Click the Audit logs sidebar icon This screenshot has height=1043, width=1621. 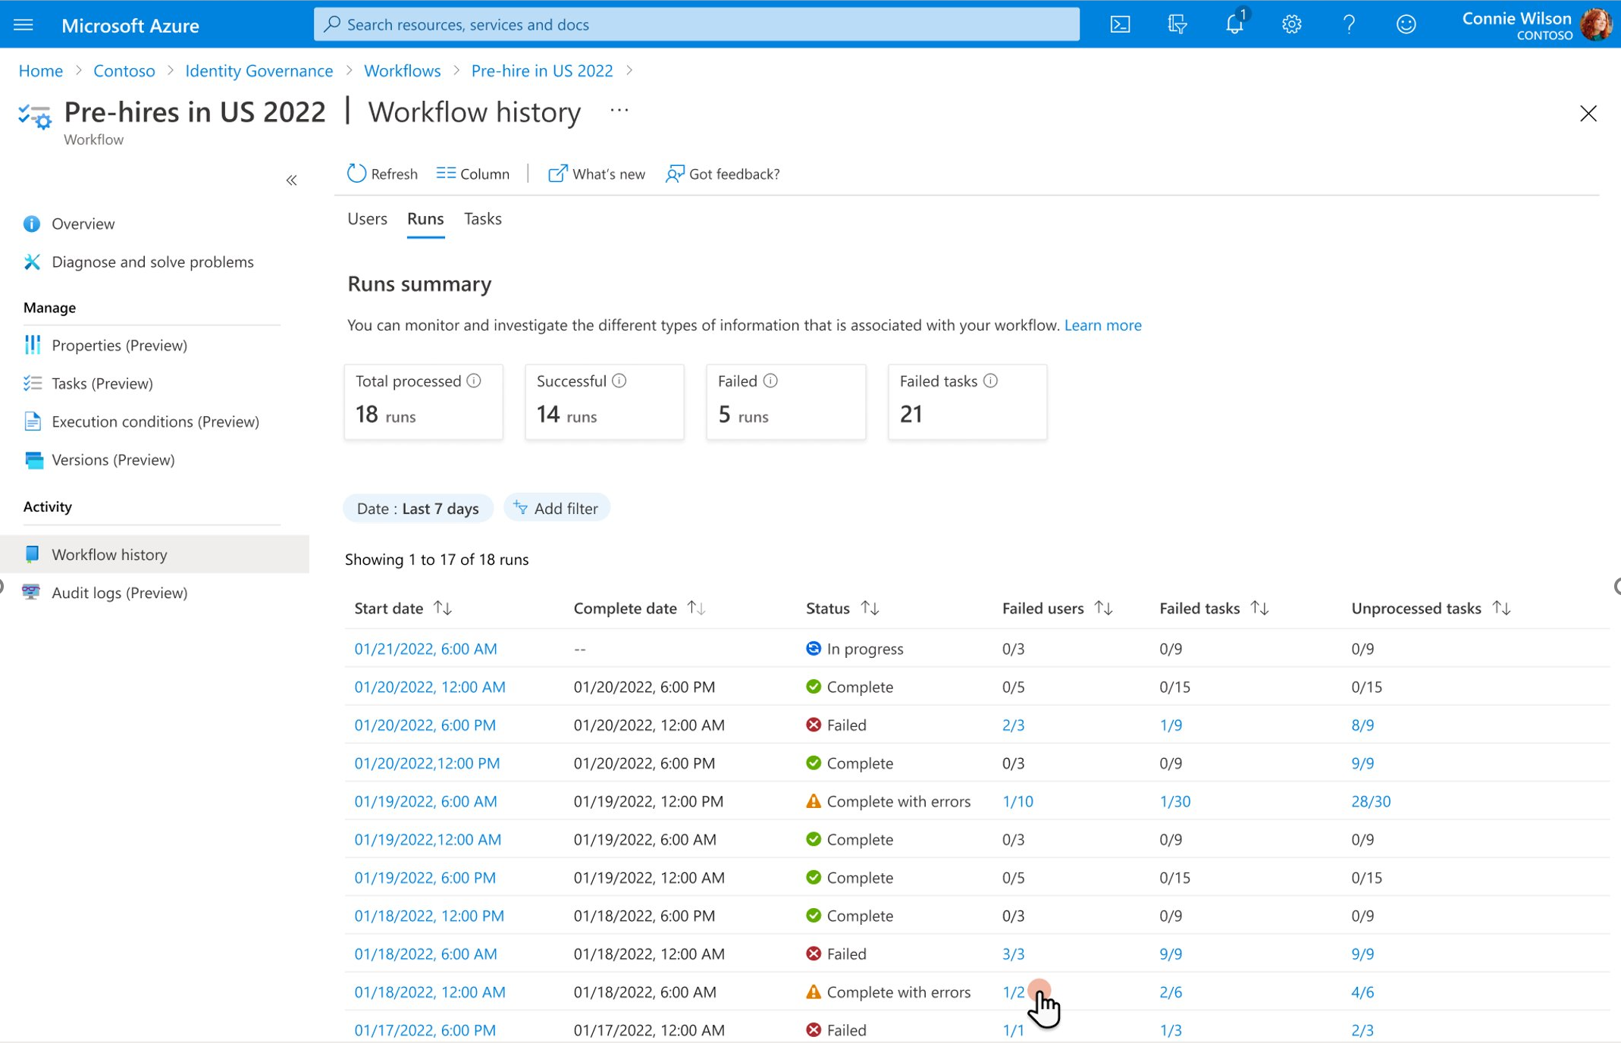point(32,592)
